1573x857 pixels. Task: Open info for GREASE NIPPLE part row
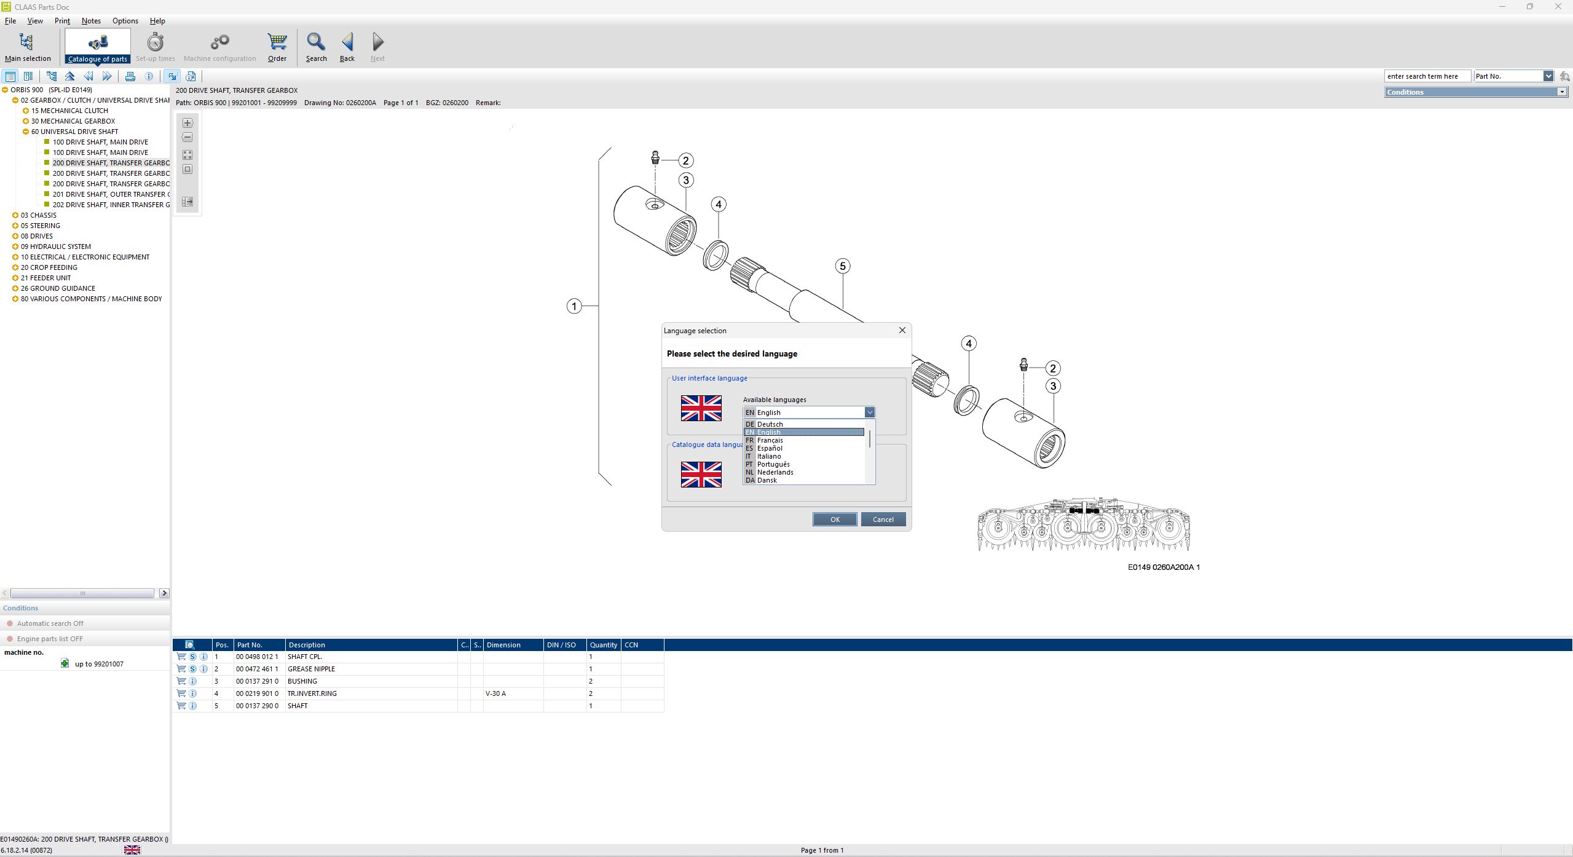coord(204,668)
